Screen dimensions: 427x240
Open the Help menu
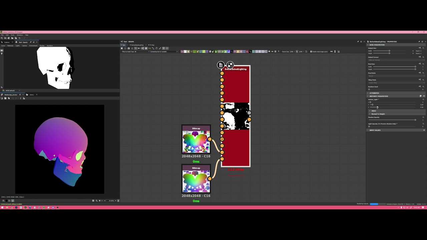click(27, 35)
